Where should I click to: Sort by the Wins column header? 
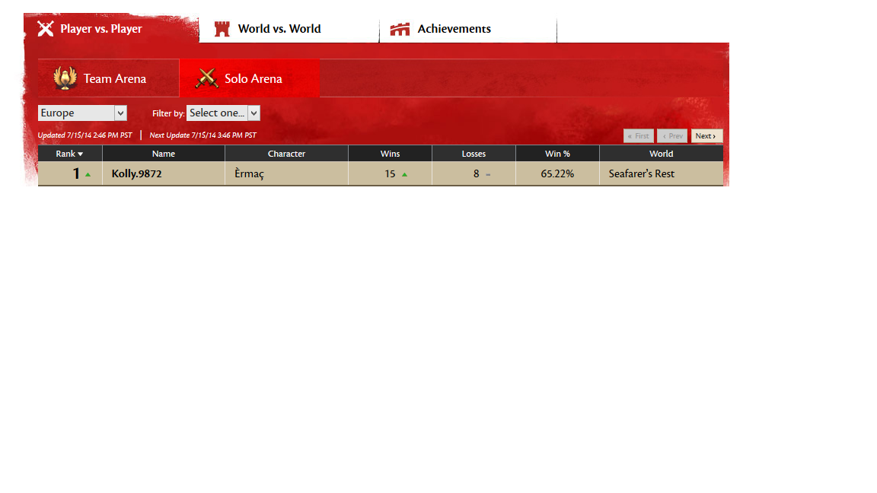pyautogui.click(x=390, y=154)
